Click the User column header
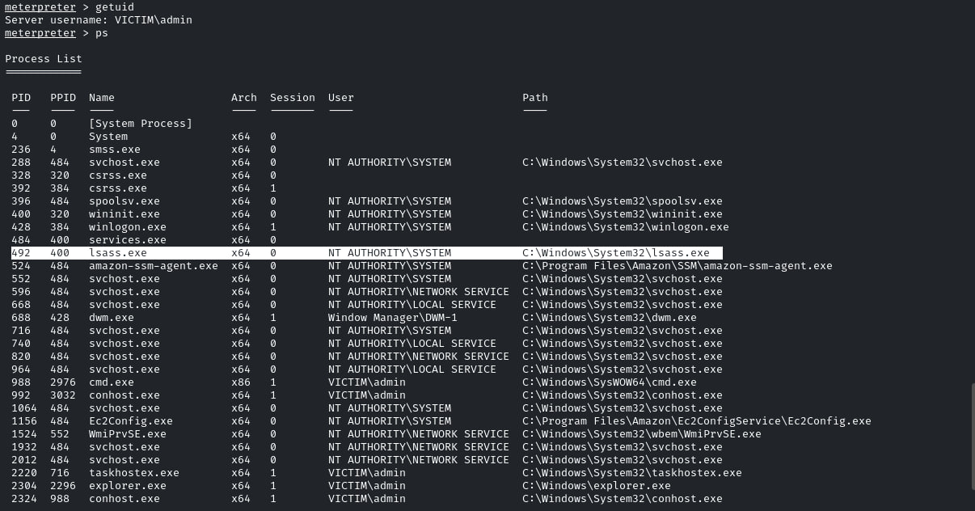975x511 pixels. pyautogui.click(x=341, y=98)
